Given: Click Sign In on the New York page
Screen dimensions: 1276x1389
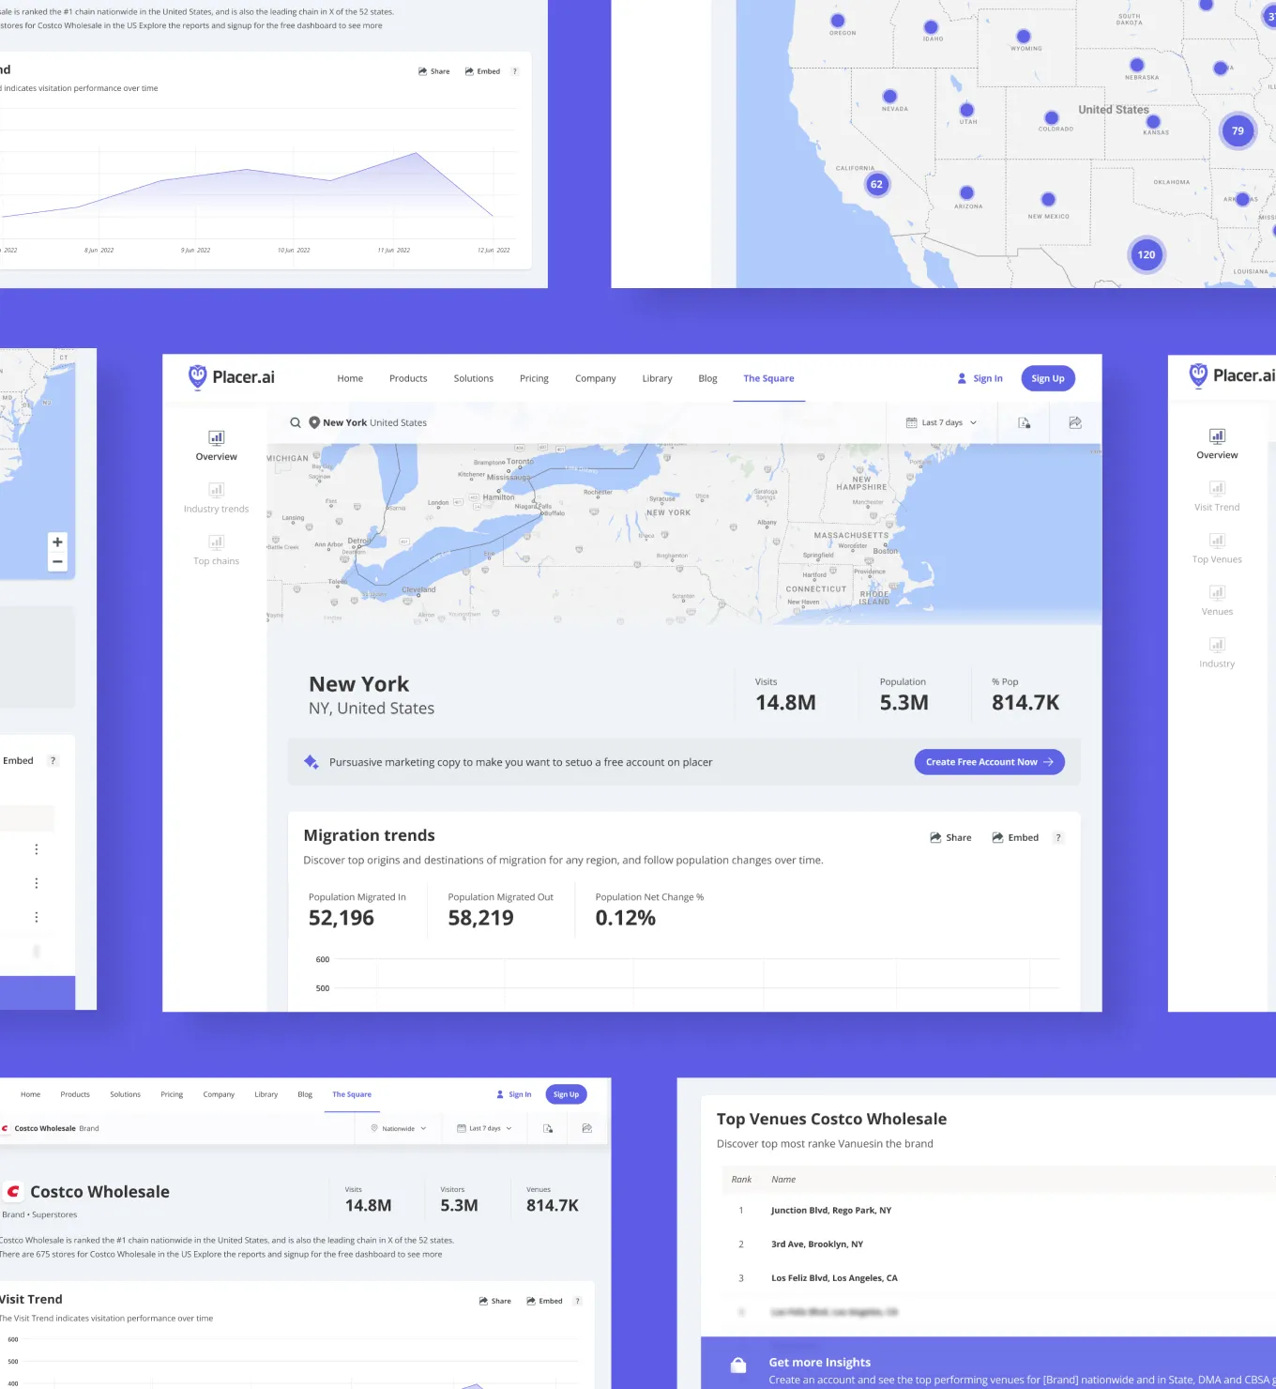Looking at the screenshot, I should (980, 378).
